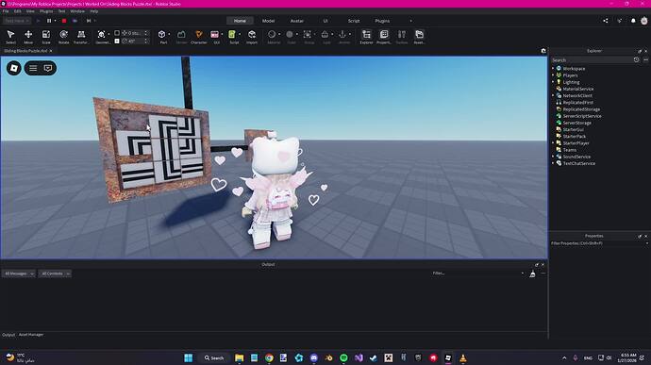651x365 pixels.
Task: Select the Select tool in toolbar
Action: (x=10, y=37)
